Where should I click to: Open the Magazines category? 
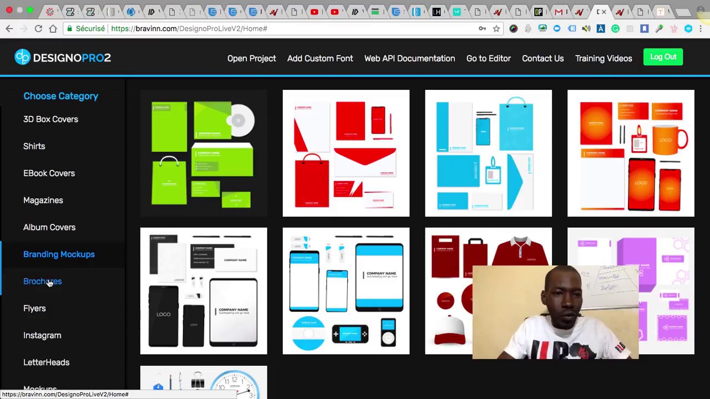click(x=43, y=201)
